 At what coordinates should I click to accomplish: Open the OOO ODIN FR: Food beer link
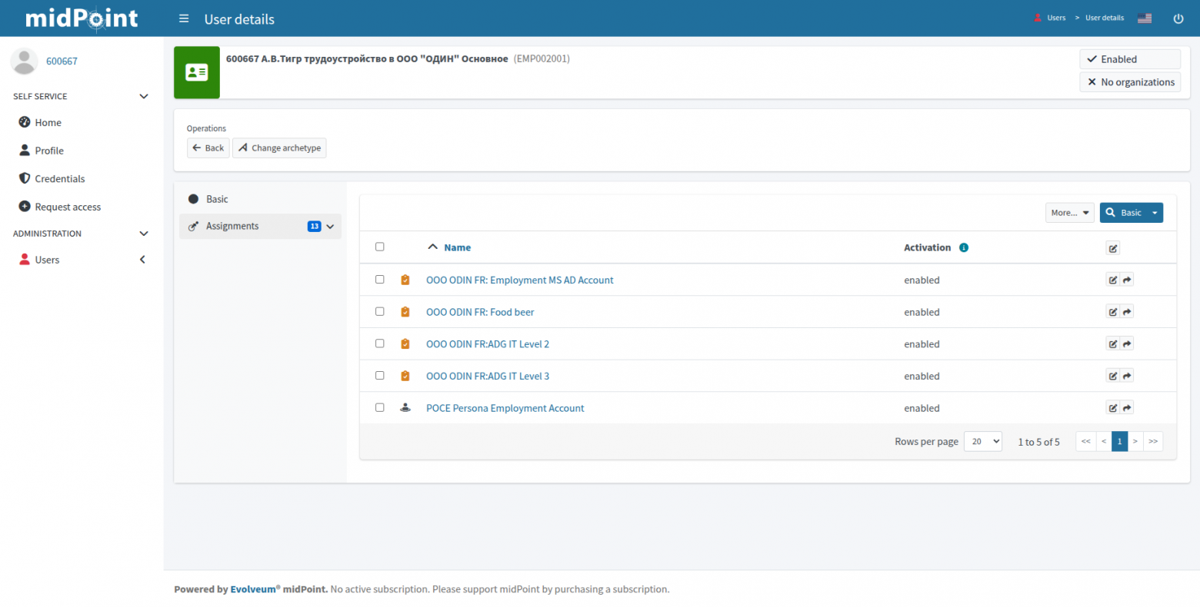coord(480,312)
